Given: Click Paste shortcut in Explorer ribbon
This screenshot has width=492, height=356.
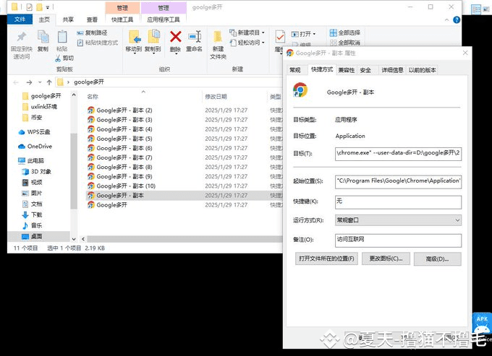Looking at the screenshot, I should (98, 43).
